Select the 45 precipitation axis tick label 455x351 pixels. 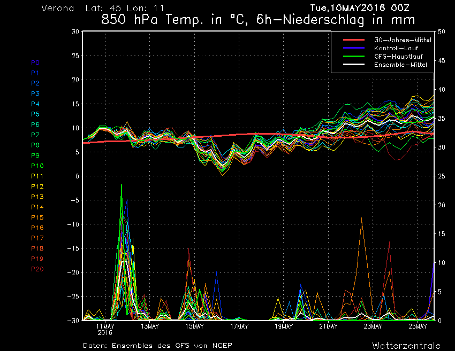(x=442, y=60)
